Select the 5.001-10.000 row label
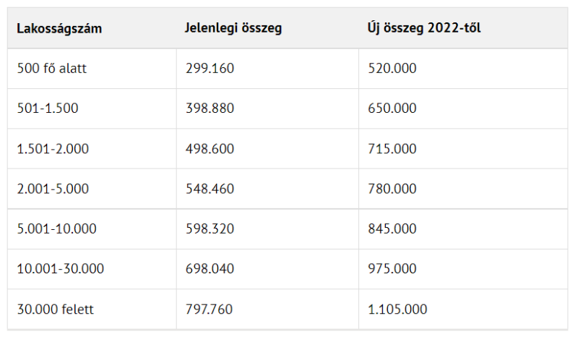This screenshot has width=578, height=342. [x=56, y=228]
